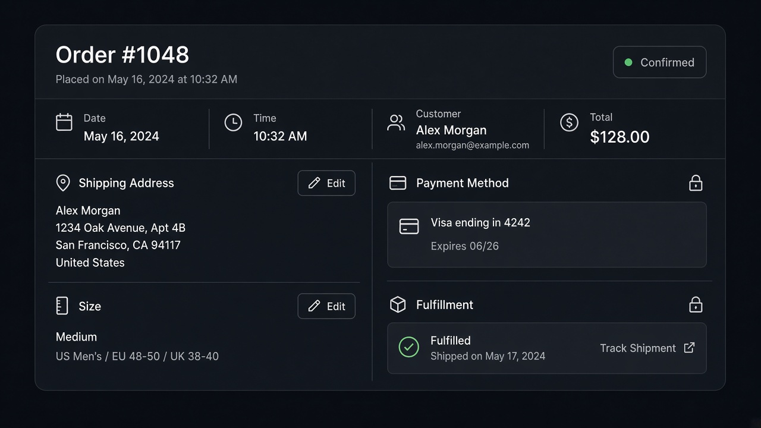Click the ruler icon next to Size
The height and width of the screenshot is (428, 761).
(x=62, y=306)
